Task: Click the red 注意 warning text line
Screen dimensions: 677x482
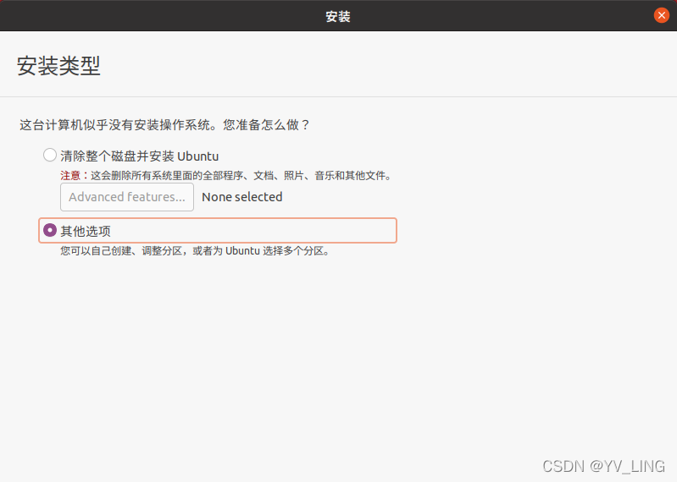Action: point(226,176)
